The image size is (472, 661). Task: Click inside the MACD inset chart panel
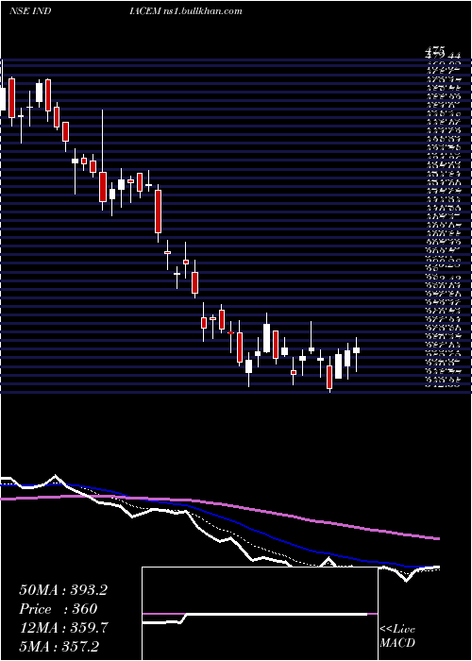click(x=260, y=614)
